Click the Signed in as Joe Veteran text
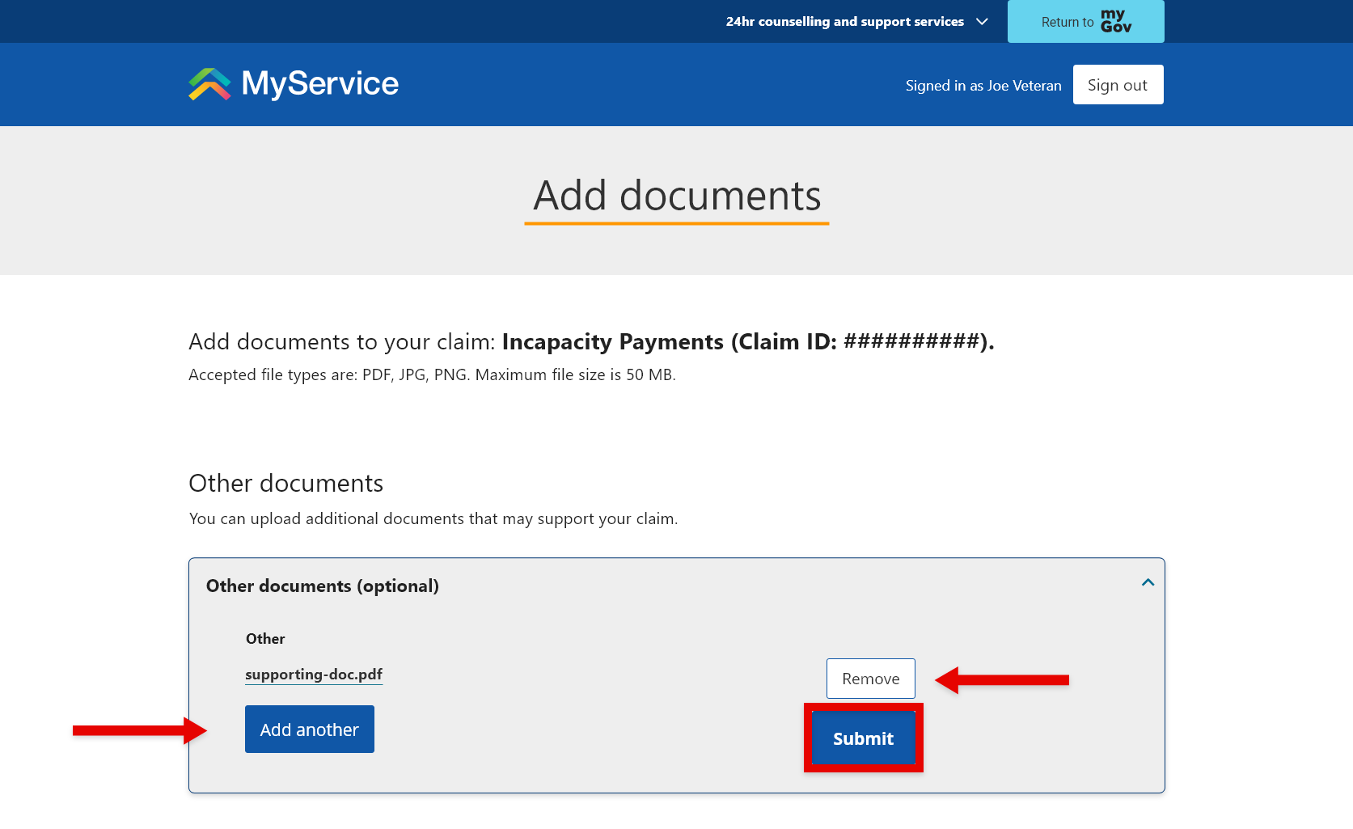The width and height of the screenshot is (1353, 829). pos(983,85)
